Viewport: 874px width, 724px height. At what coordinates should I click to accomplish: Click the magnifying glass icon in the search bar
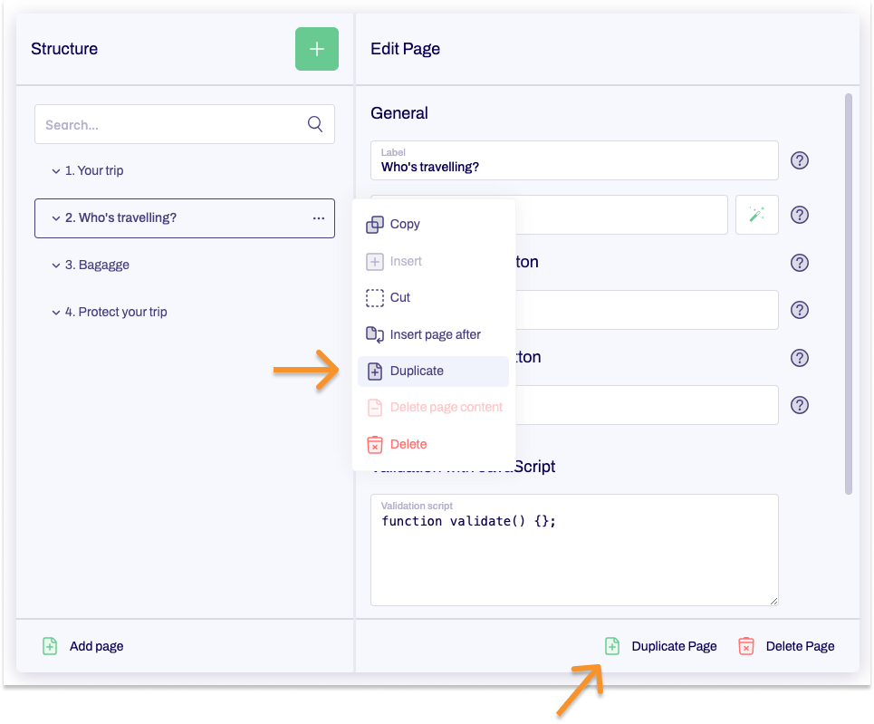(x=314, y=124)
